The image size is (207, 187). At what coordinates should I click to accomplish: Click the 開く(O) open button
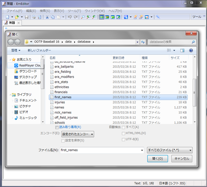(158, 159)
